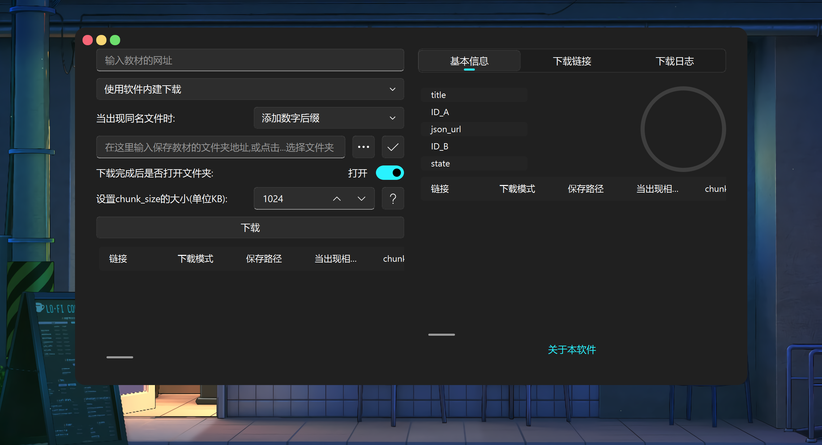Click the yellow minimize window button

101,40
